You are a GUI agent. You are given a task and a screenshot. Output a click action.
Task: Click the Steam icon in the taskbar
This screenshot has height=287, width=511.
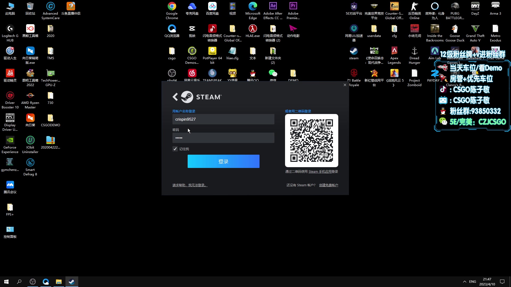[x=72, y=282]
